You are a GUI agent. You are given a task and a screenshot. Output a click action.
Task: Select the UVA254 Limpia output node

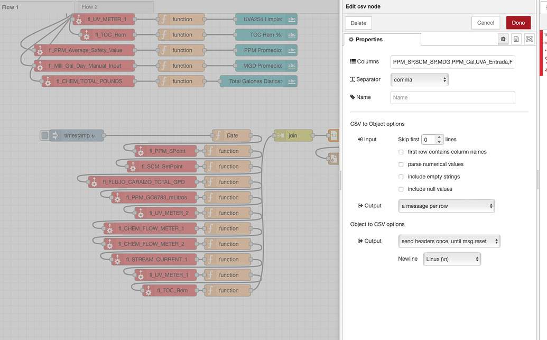(266, 19)
